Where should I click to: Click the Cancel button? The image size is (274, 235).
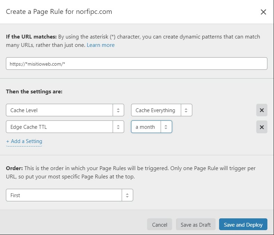pos(160,224)
